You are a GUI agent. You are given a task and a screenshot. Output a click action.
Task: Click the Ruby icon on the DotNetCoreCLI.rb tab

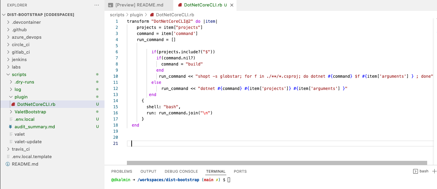180,5
